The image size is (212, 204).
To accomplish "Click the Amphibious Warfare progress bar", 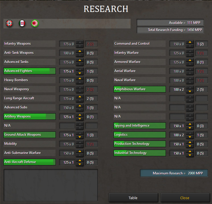I will [x=140, y=89].
